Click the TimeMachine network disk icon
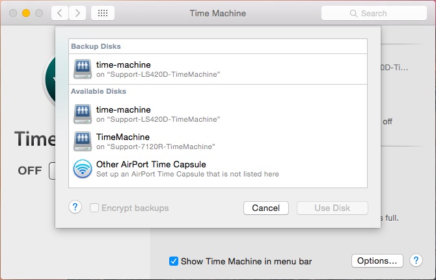The width and height of the screenshot is (436, 280). click(x=83, y=141)
